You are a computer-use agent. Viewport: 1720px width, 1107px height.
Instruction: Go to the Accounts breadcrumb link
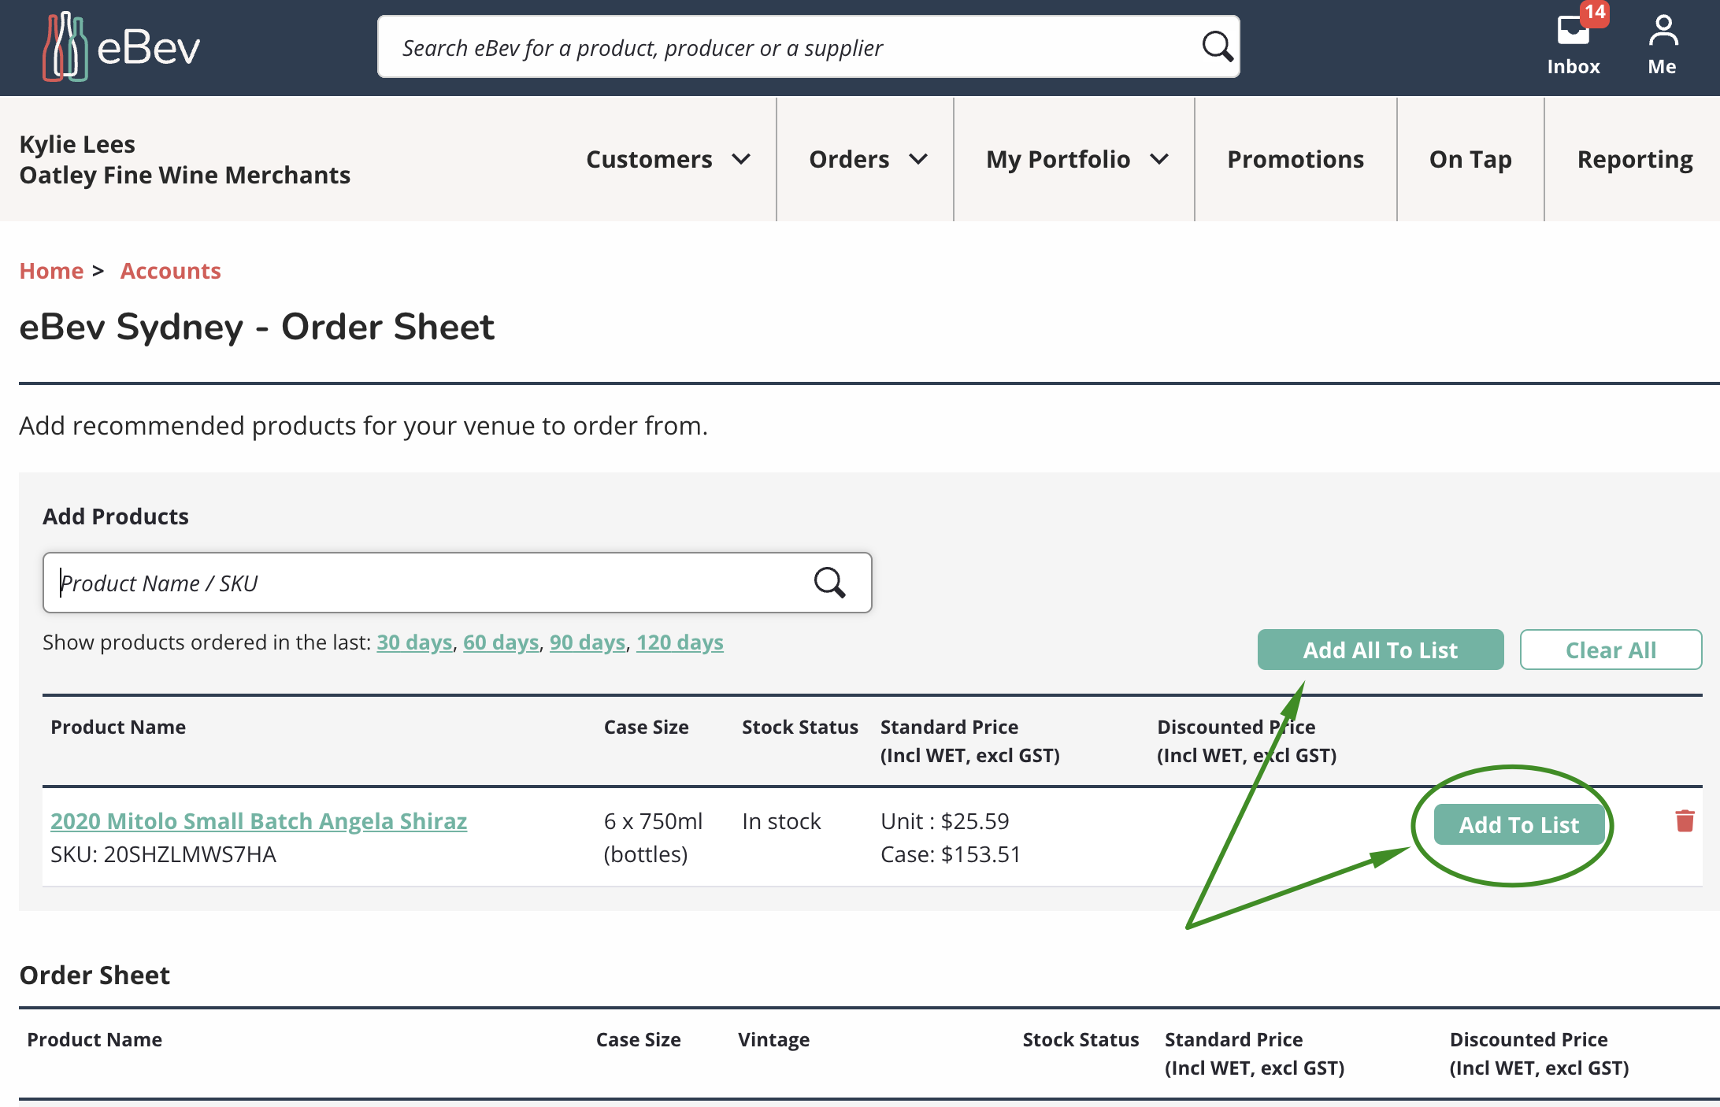coord(170,271)
